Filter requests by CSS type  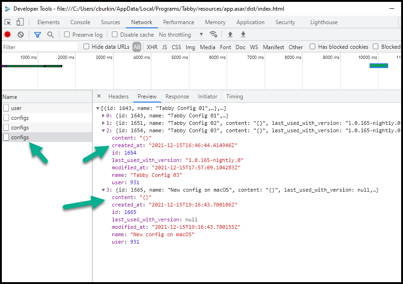click(x=176, y=47)
